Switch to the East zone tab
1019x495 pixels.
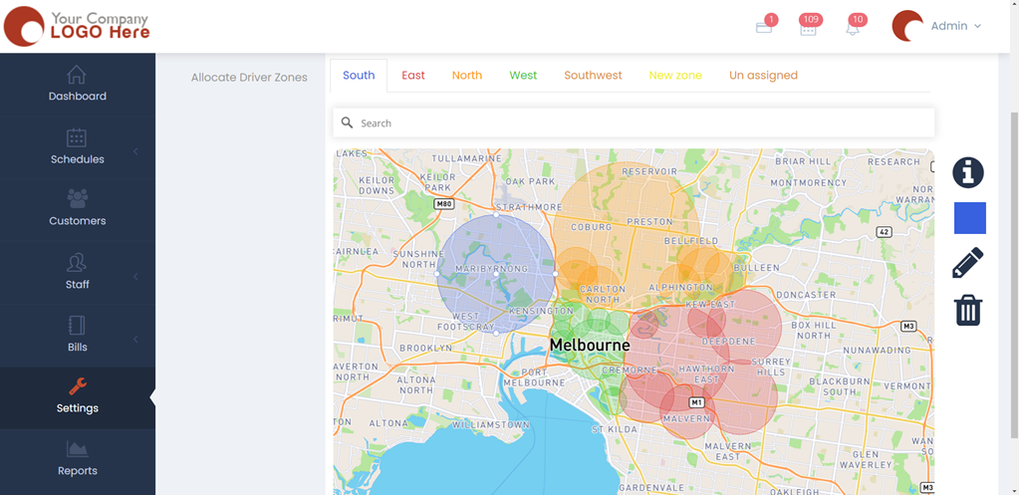coord(413,76)
